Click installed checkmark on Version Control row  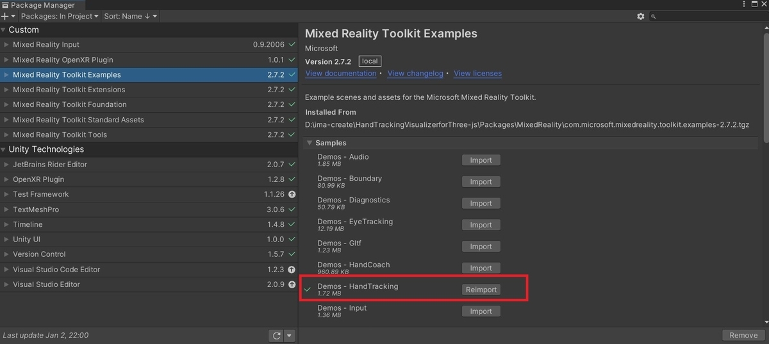(292, 254)
